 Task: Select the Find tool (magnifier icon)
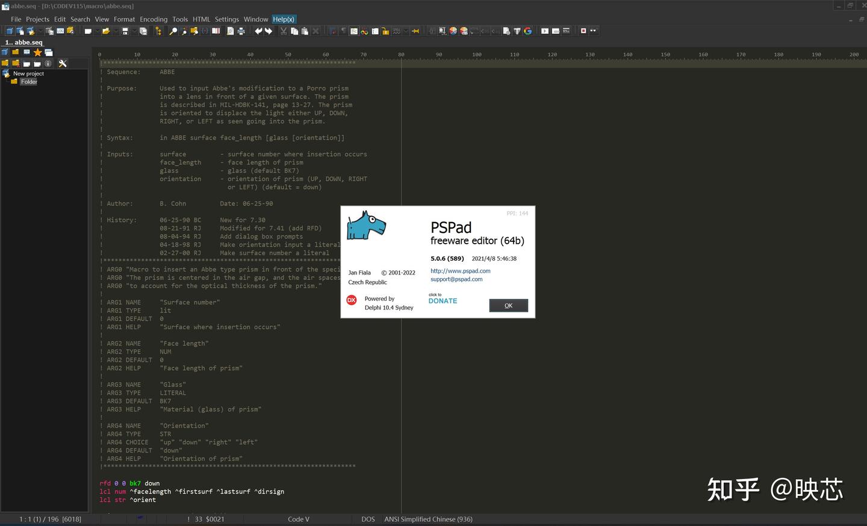coord(174,31)
